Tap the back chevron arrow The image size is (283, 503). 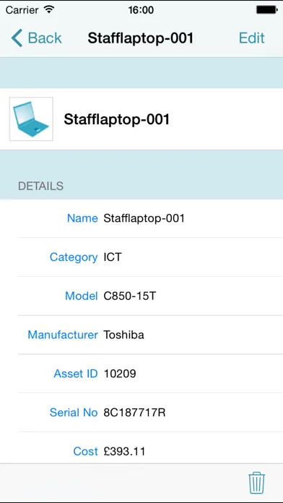17,38
